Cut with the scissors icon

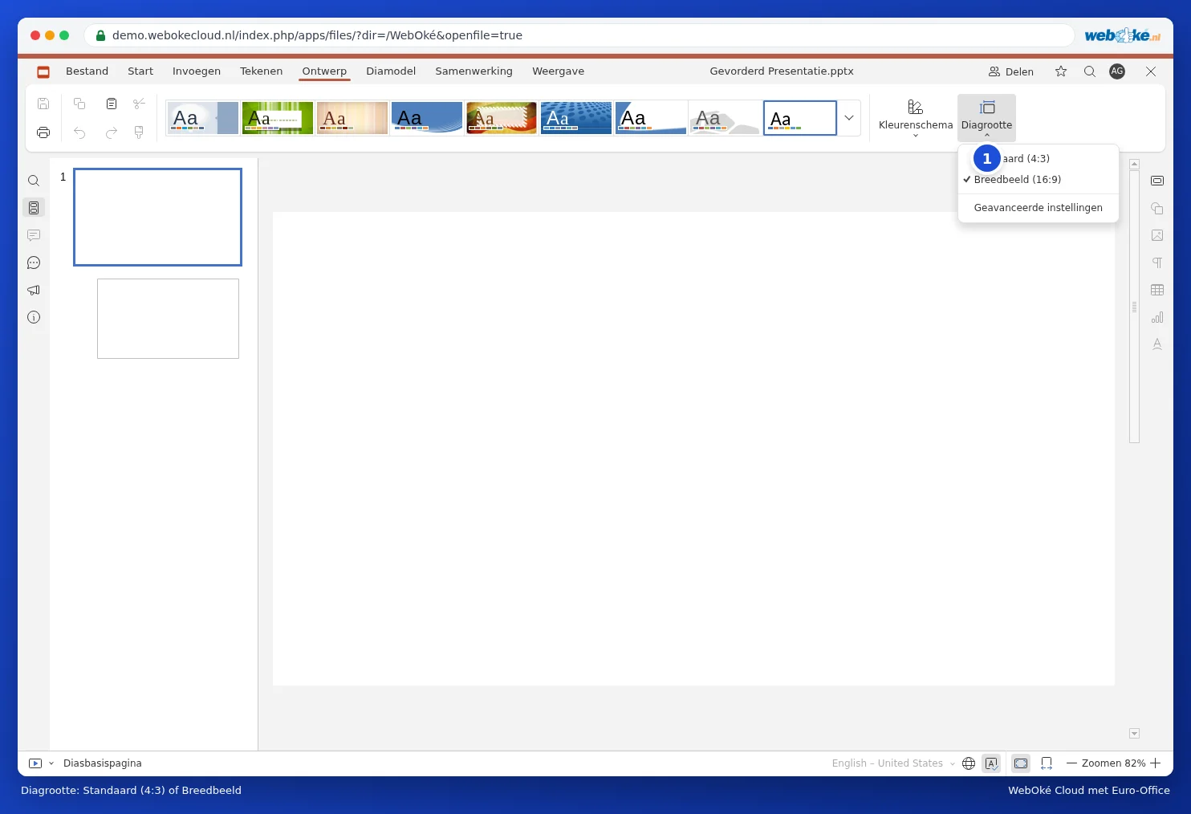[139, 104]
